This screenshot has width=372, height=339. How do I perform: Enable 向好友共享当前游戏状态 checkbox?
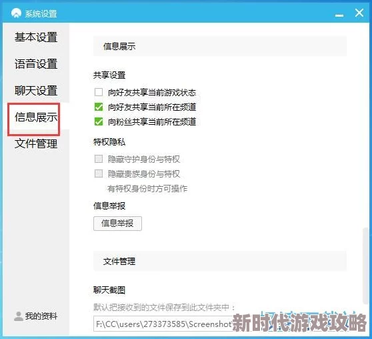pyautogui.click(x=99, y=92)
